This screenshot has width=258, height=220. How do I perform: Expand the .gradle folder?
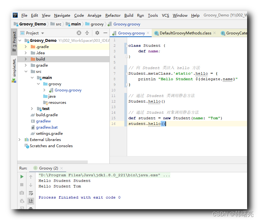(x=26, y=46)
